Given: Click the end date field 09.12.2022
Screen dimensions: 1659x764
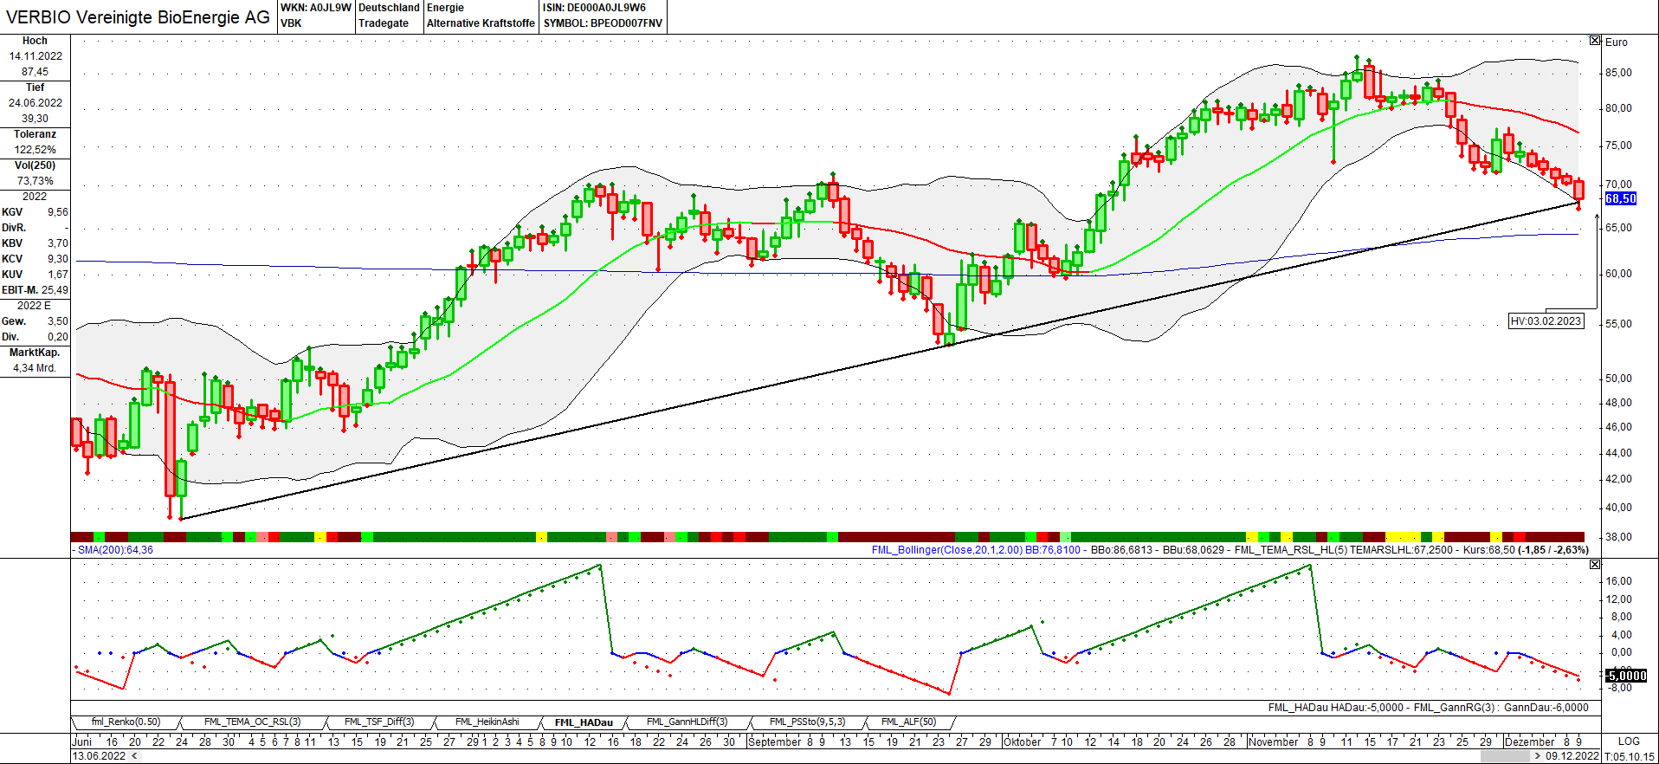Looking at the screenshot, I should (x=1572, y=756).
